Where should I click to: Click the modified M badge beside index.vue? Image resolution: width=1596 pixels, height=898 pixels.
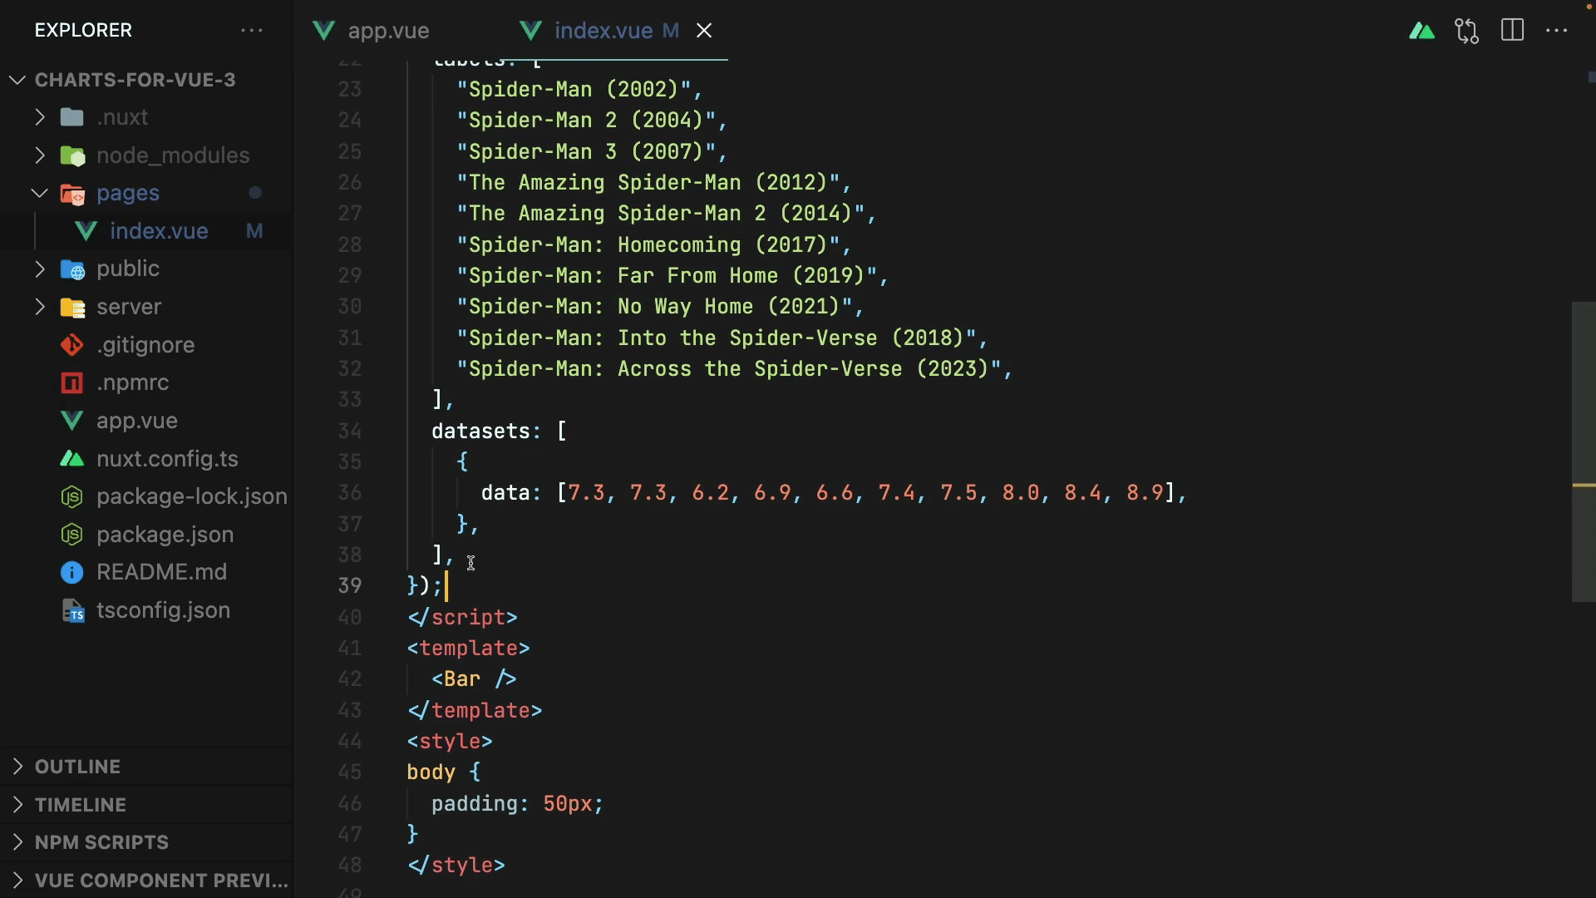point(254,231)
